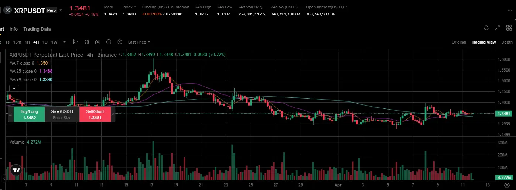The image size is (516, 190).
Task: Open the chart layout grid icon
Action: point(509,28)
